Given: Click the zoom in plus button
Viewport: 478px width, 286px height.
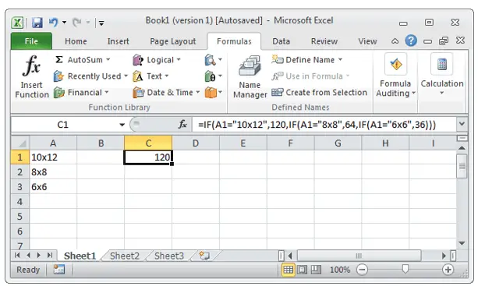Looking at the screenshot, I should coord(448,270).
